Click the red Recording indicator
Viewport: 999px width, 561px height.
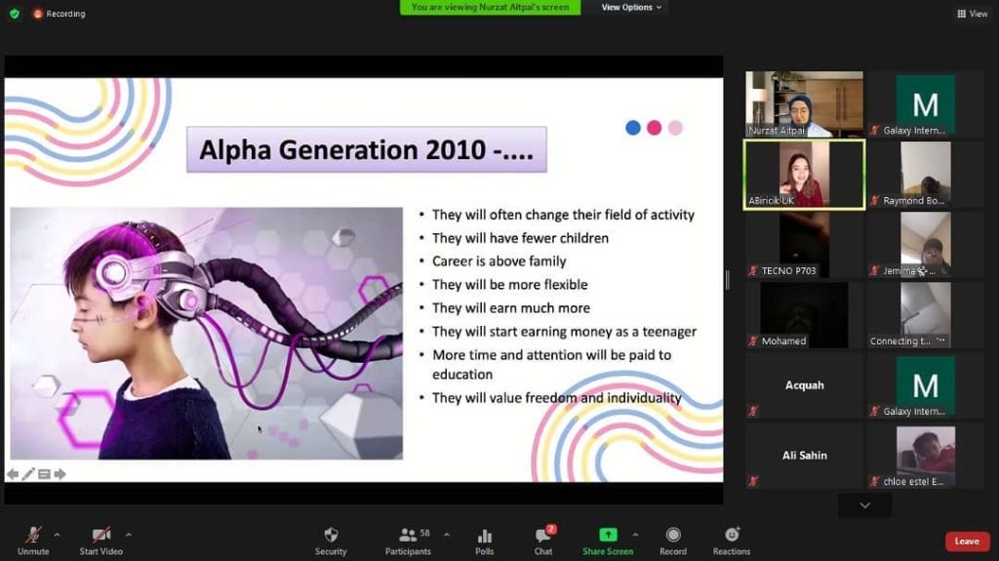(59, 14)
